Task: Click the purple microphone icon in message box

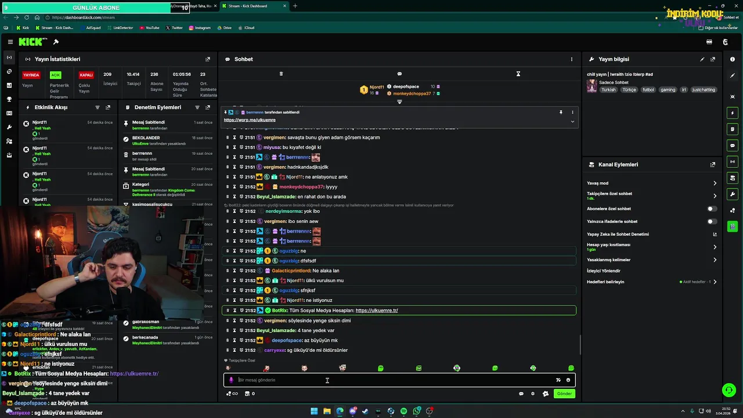Action: tap(231, 380)
